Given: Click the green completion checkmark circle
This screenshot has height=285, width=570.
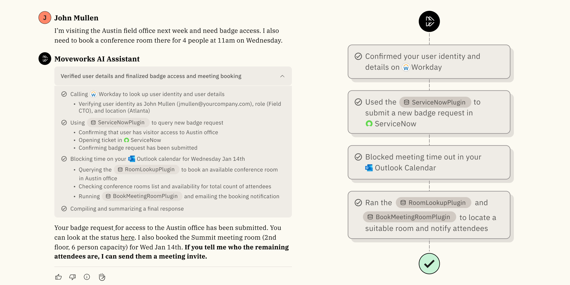Looking at the screenshot, I should point(429,264).
